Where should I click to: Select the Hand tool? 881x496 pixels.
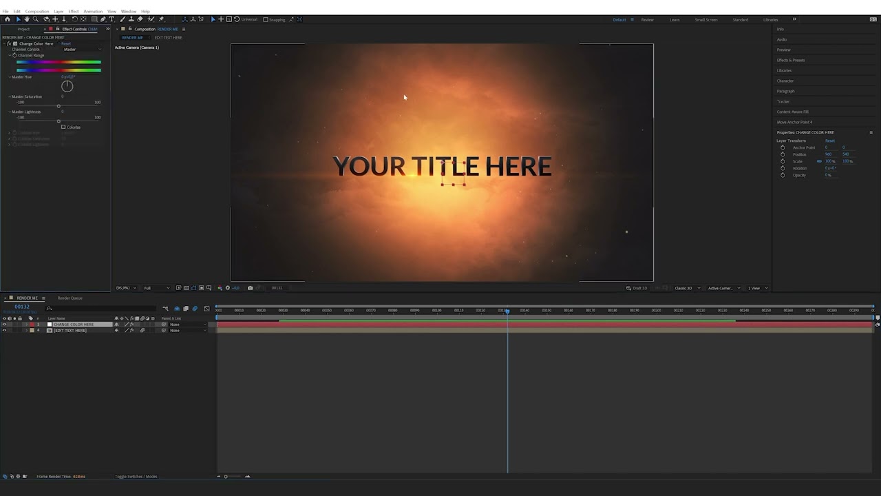(27, 19)
